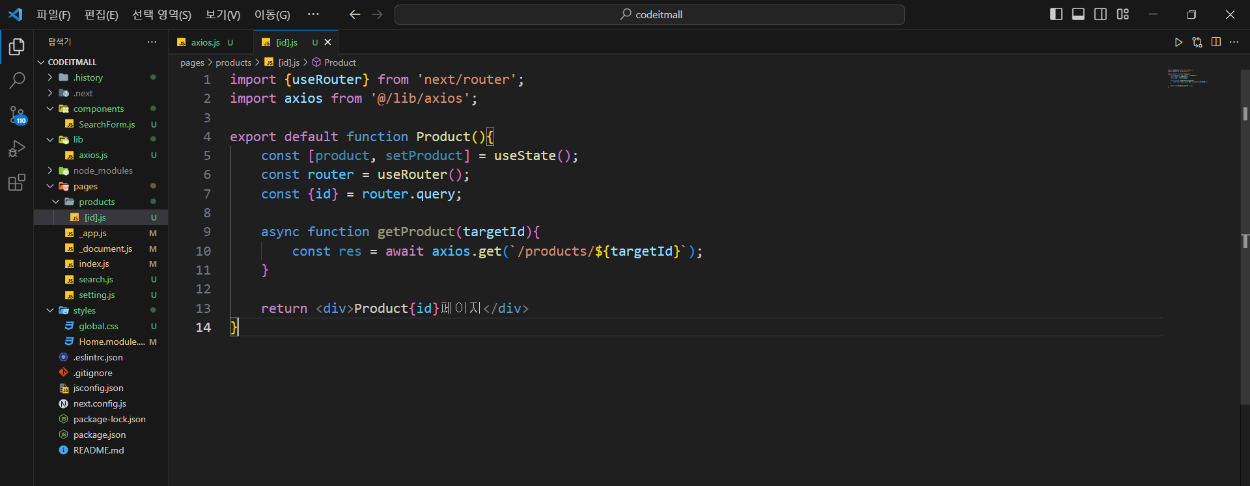Image resolution: width=1250 pixels, height=486 pixels.
Task: Click the pages breadcrumb
Action: pos(192,62)
